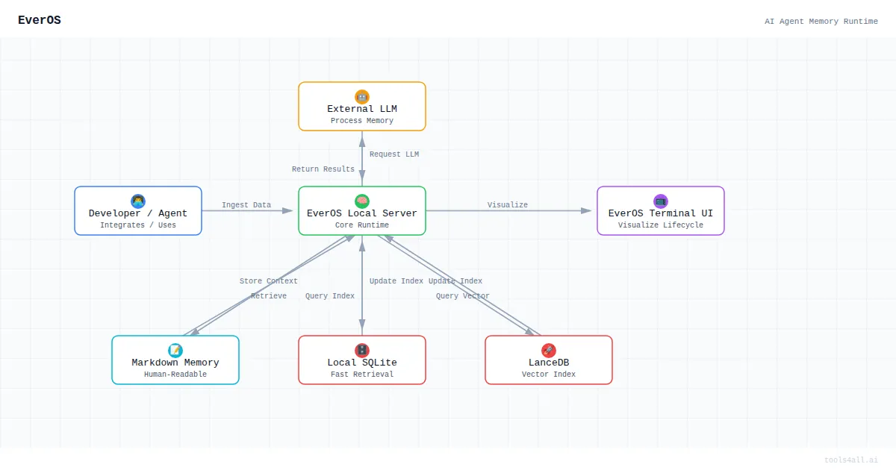Click the "Store Context" edge label
This screenshot has height=470, width=896.
pos(269,281)
